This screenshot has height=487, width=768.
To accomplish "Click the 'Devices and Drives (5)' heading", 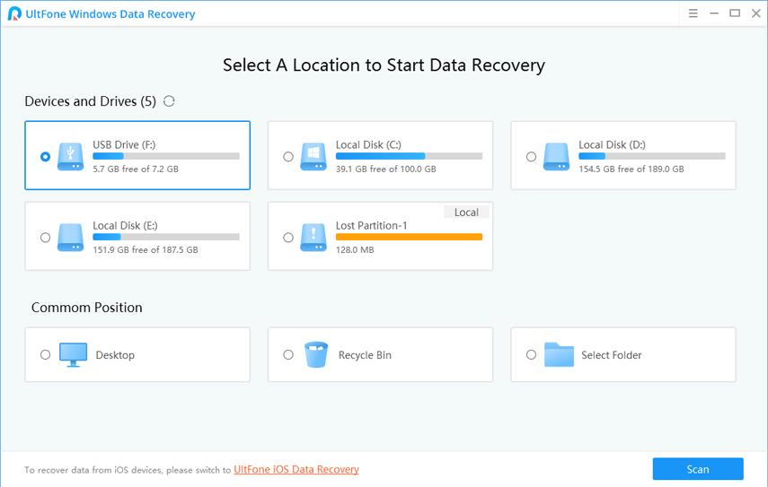I will 90,101.
